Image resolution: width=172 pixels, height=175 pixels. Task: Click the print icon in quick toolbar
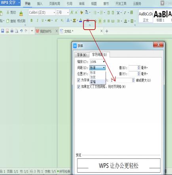pyautogui.click(x=12, y=31)
